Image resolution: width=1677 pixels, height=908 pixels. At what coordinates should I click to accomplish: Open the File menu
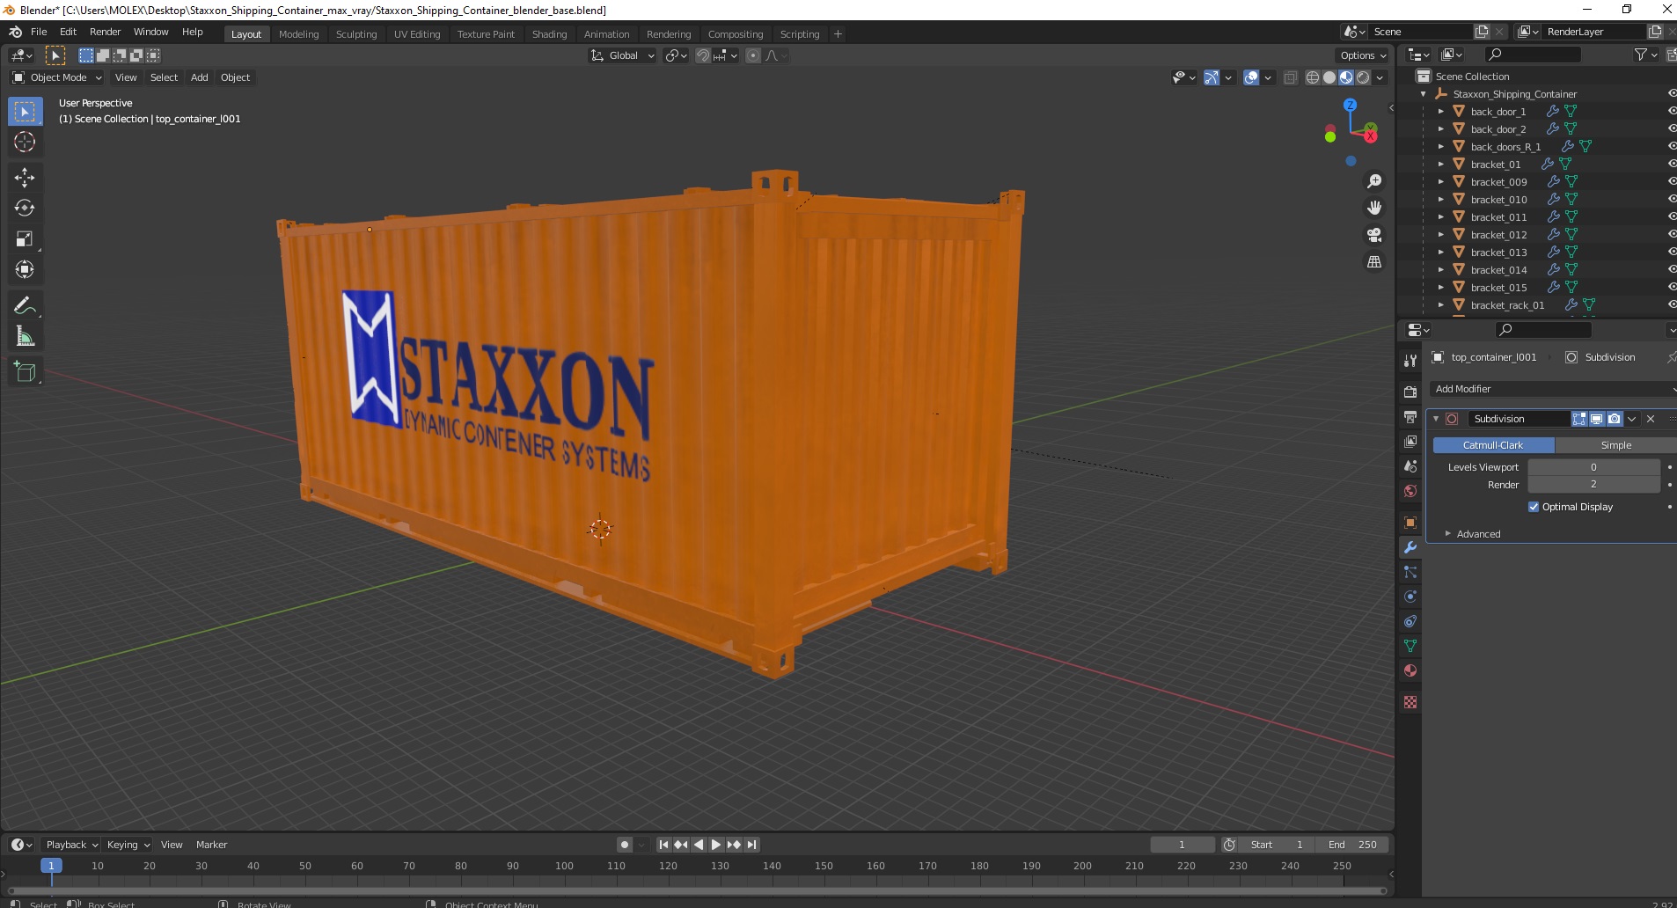click(x=39, y=32)
